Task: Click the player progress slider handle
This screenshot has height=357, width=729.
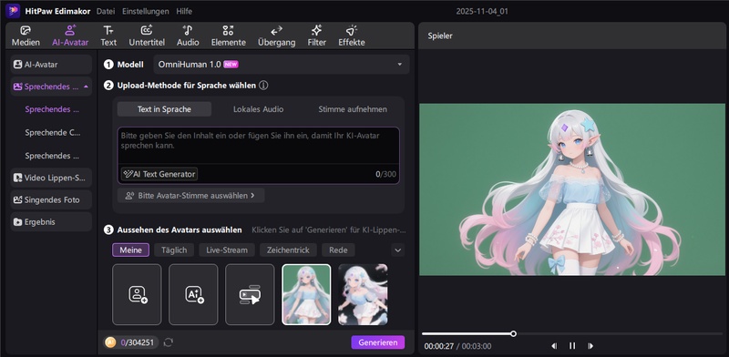Action: click(513, 333)
